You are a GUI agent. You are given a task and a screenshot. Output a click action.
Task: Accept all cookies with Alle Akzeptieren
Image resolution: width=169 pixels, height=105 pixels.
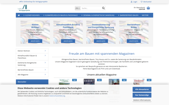(142, 89)
